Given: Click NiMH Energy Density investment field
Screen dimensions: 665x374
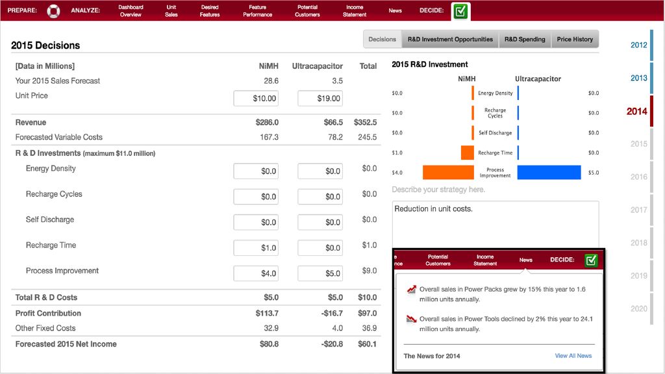Looking at the screenshot, I should pyautogui.click(x=256, y=171).
